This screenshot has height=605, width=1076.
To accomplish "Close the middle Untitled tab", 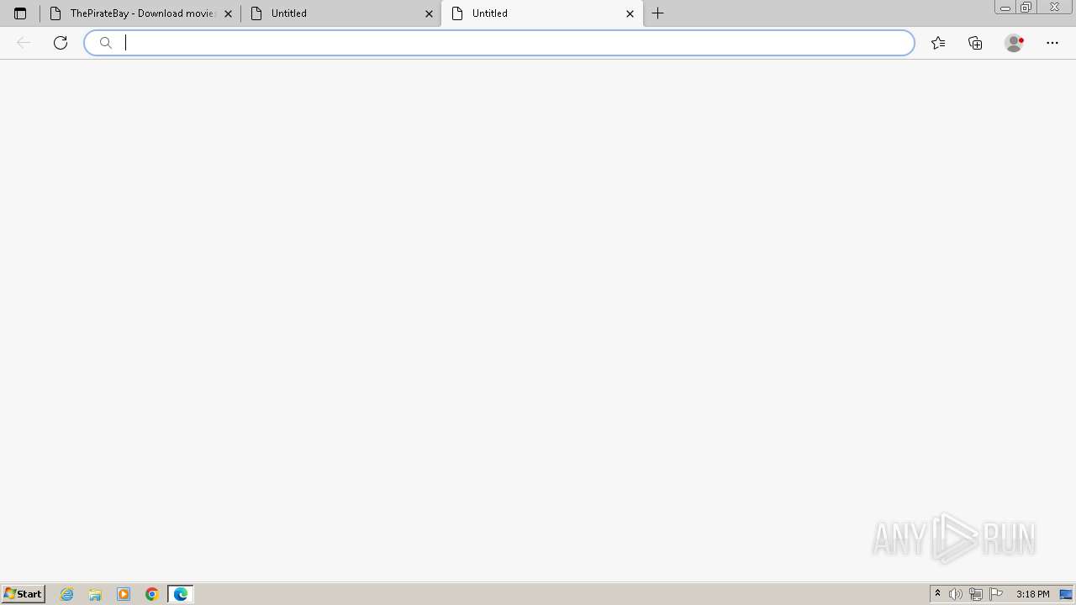I will click(429, 13).
